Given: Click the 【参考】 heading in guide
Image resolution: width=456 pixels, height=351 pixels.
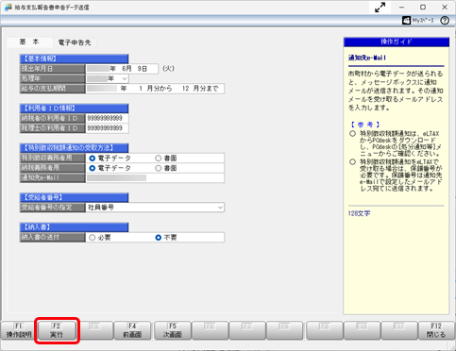Looking at the screenshot, I should [365, 125].
